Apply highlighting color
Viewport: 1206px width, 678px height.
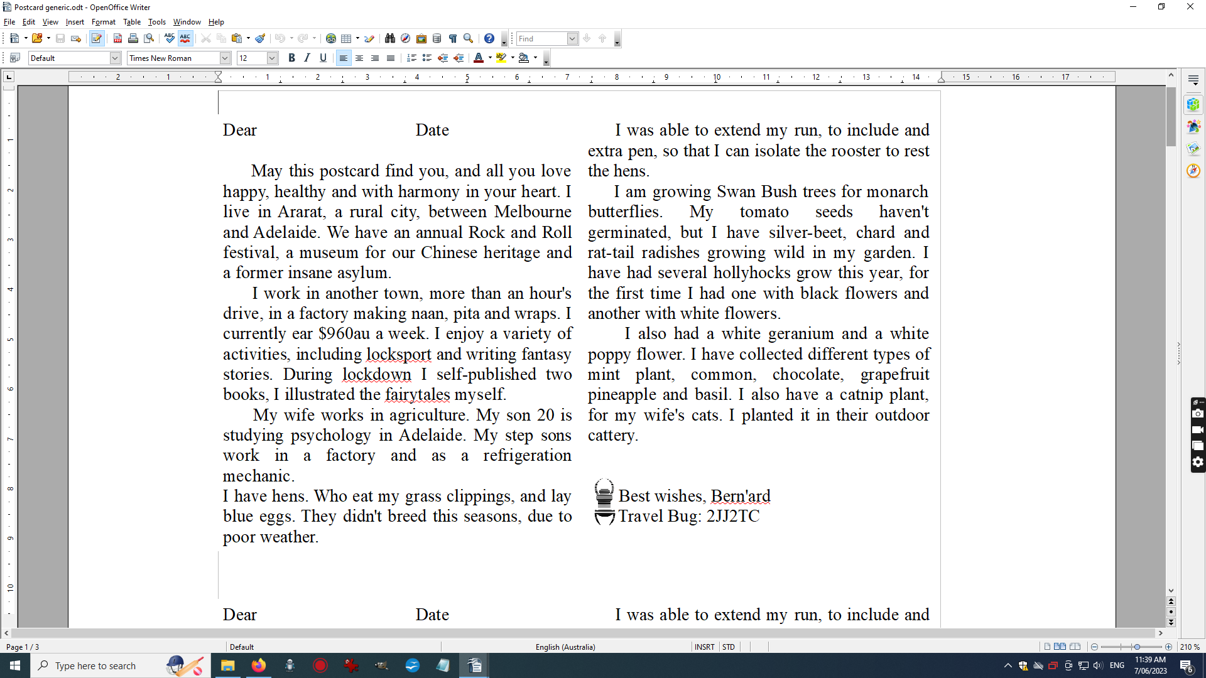pyautogui.click(x=501, y=58)
